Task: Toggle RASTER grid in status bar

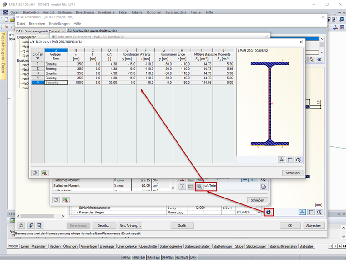Action: (x=139, y=257)
